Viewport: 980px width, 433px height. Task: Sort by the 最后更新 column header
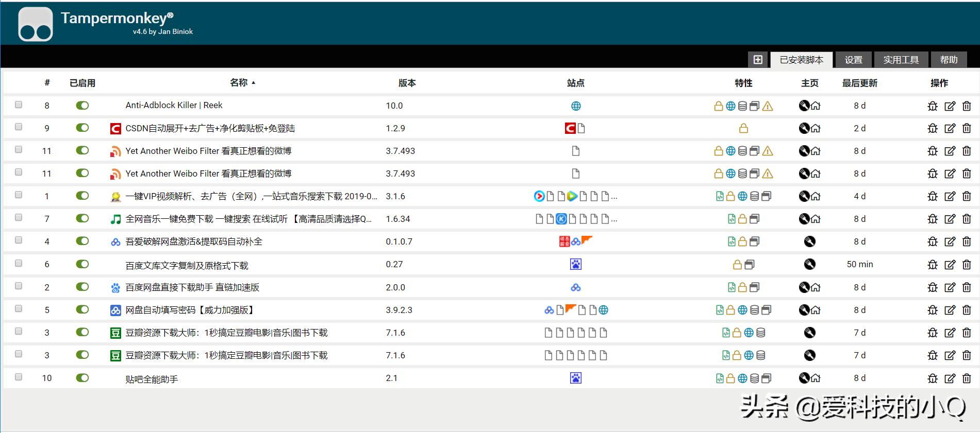coord(860,83)
